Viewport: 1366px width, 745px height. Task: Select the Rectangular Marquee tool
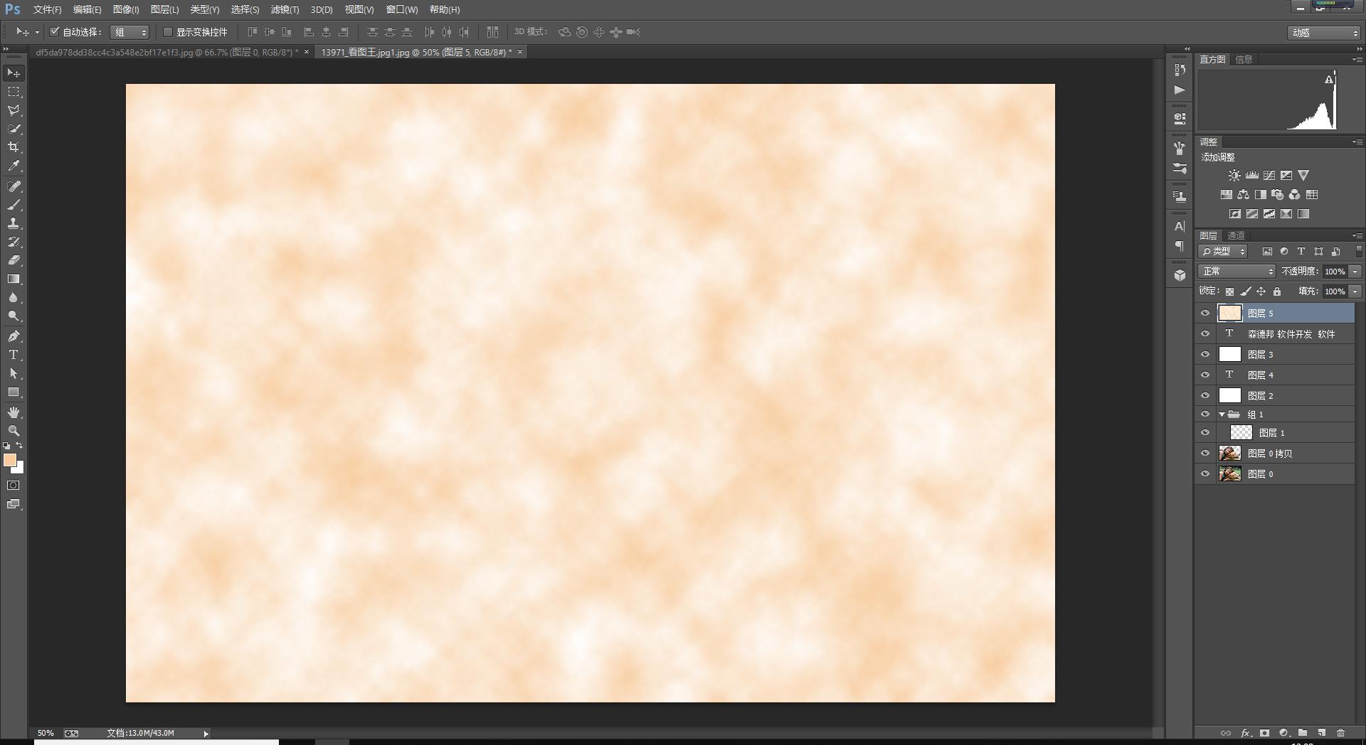pos(14,92)
